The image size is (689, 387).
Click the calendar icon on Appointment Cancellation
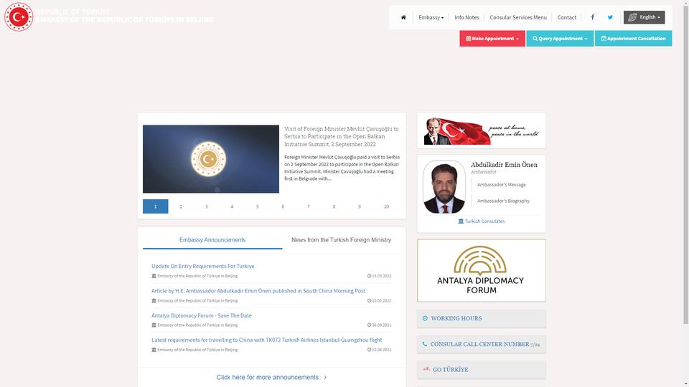pos(604,39)
